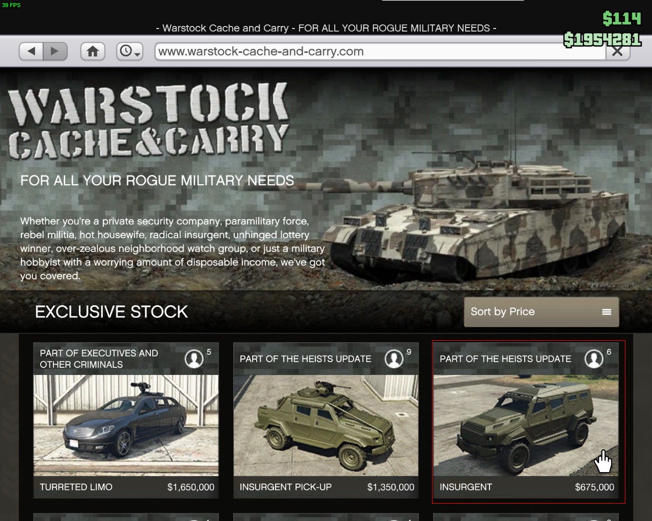Image resolution: width=652 pixels, height=521 pixels.
Task: Click the Warstock Cache & Carry logo
Action: [x=149, y=121]
